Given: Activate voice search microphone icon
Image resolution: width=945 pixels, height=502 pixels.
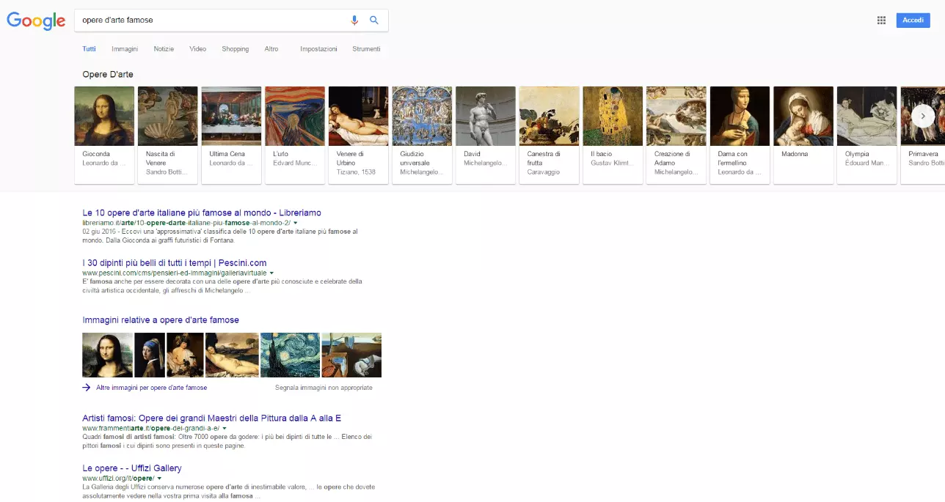Looking at the screenshot, I should click(354, 21).
